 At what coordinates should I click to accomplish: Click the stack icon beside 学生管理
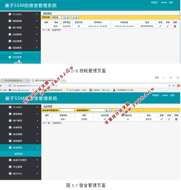click(x=10, y=167)
